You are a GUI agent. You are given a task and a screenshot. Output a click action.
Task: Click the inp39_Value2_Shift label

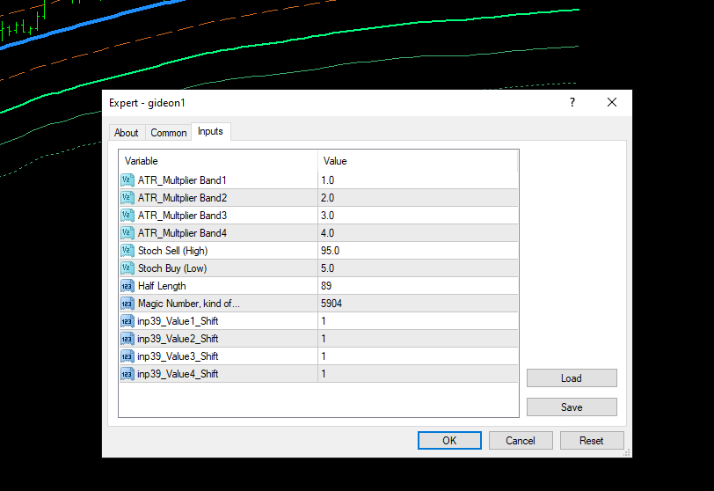click(178, 339)
